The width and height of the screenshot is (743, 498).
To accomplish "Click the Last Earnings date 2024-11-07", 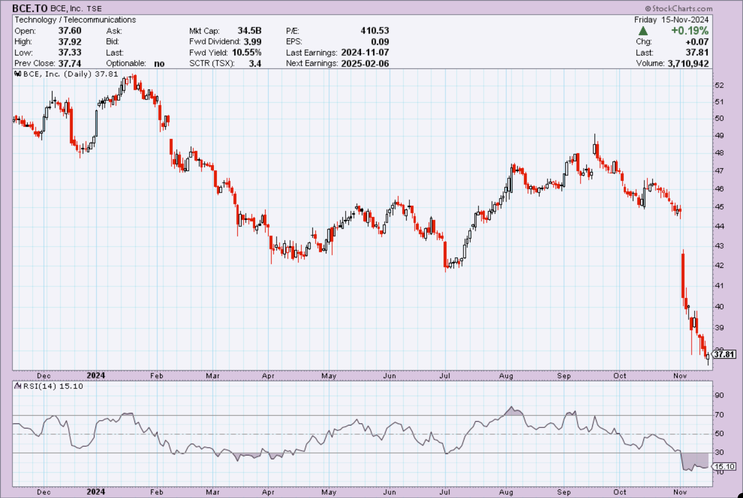I will coord(365,52).
